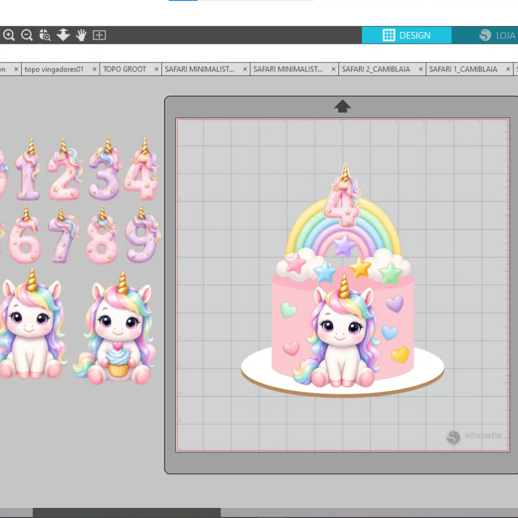518x518 pixels.
Task: Switch to the DESIGN tab
Action: click(x=406, y=35)
